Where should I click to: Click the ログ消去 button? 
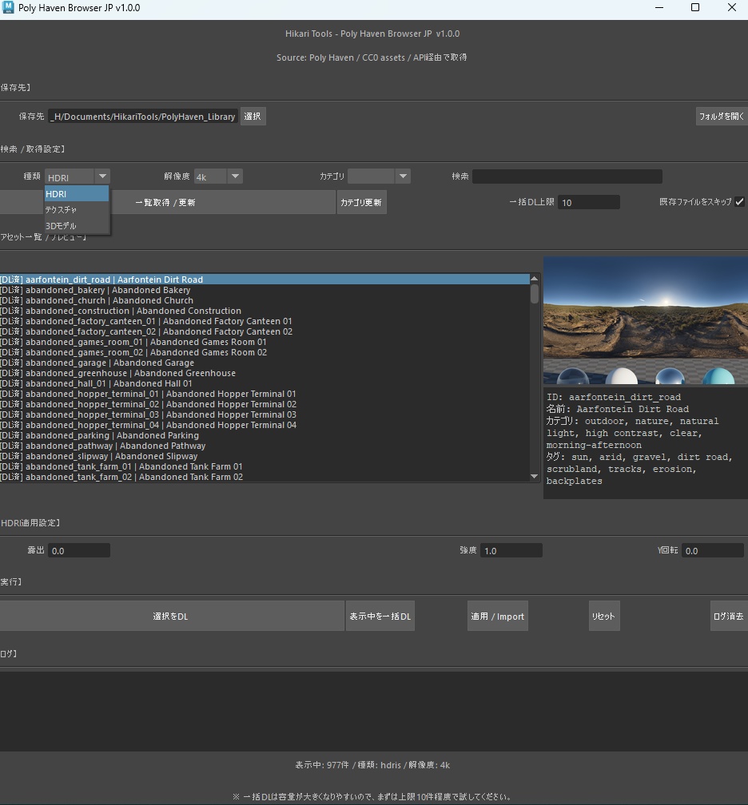729,616
